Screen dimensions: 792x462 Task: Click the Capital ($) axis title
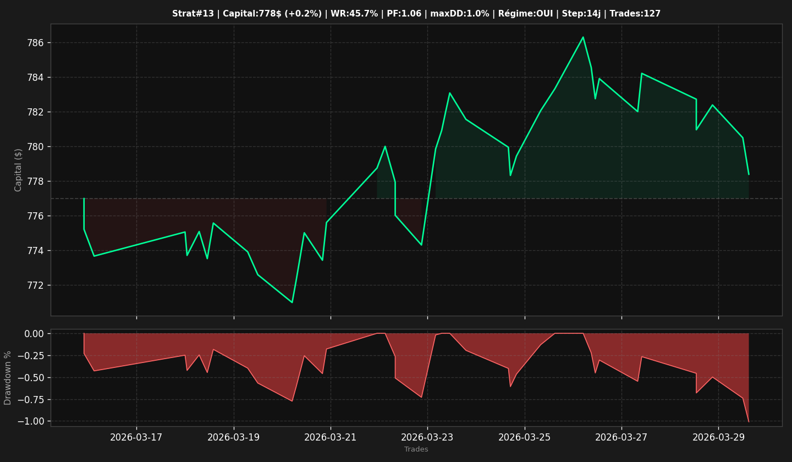click(x=18, y=170)
